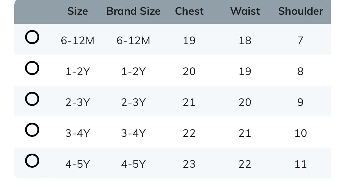This screenshot has height=188, width=345.
Task: Click the 1-2Y size label
Action: tap(78, 71)
